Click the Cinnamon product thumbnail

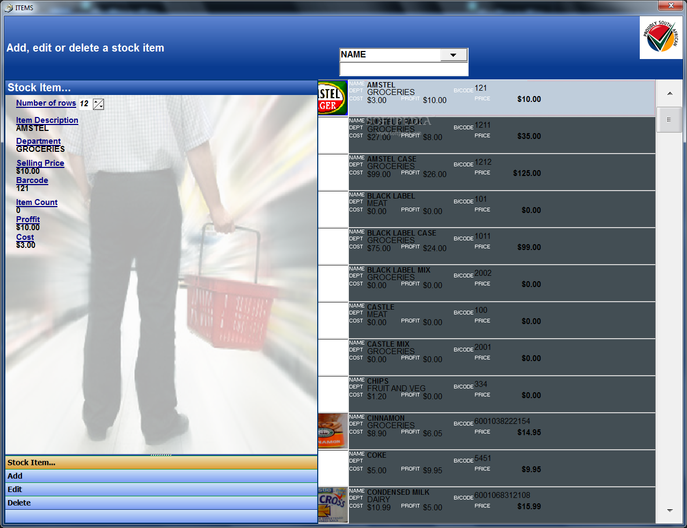333,431
